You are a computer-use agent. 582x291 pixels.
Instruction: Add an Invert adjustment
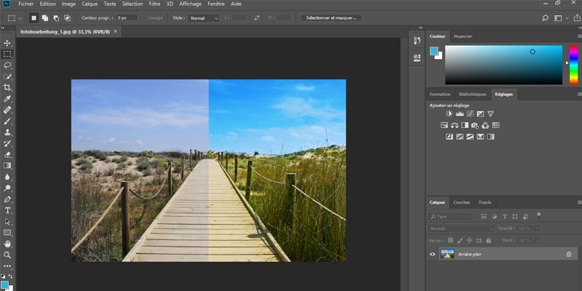pos(450,137)
